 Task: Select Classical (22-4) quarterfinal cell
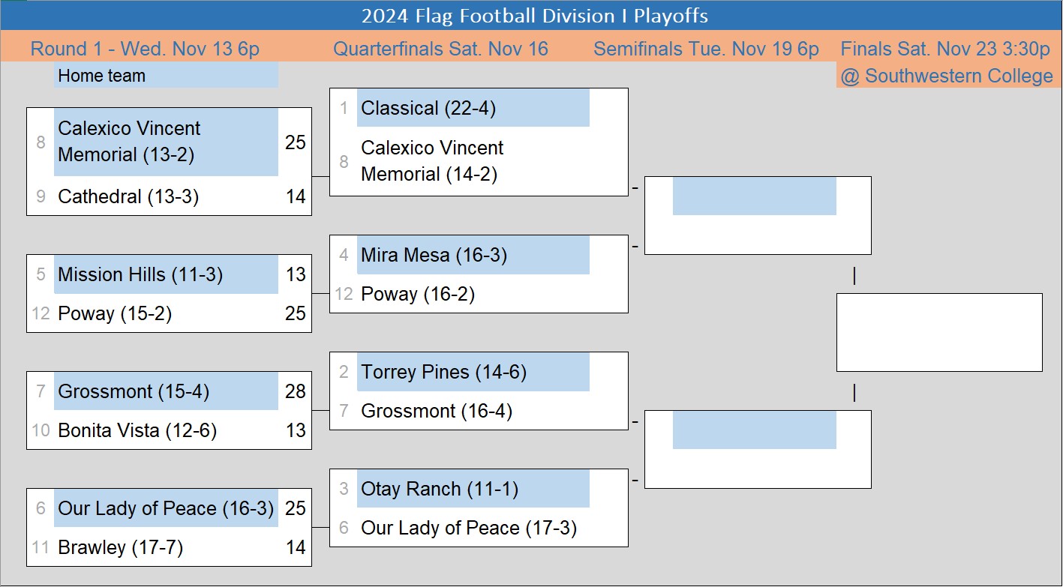(x=428, y=109)
